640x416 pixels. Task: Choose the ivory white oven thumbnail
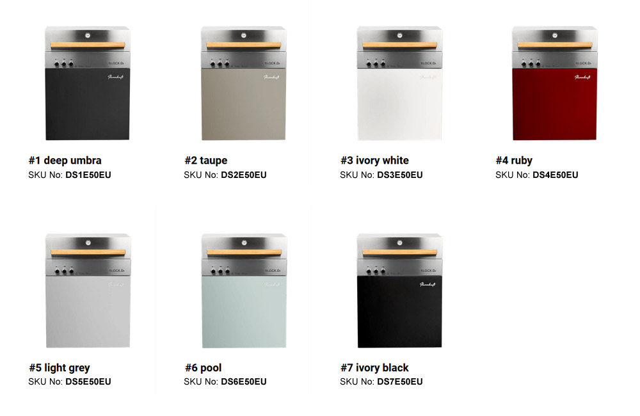(x=399, y=83)
